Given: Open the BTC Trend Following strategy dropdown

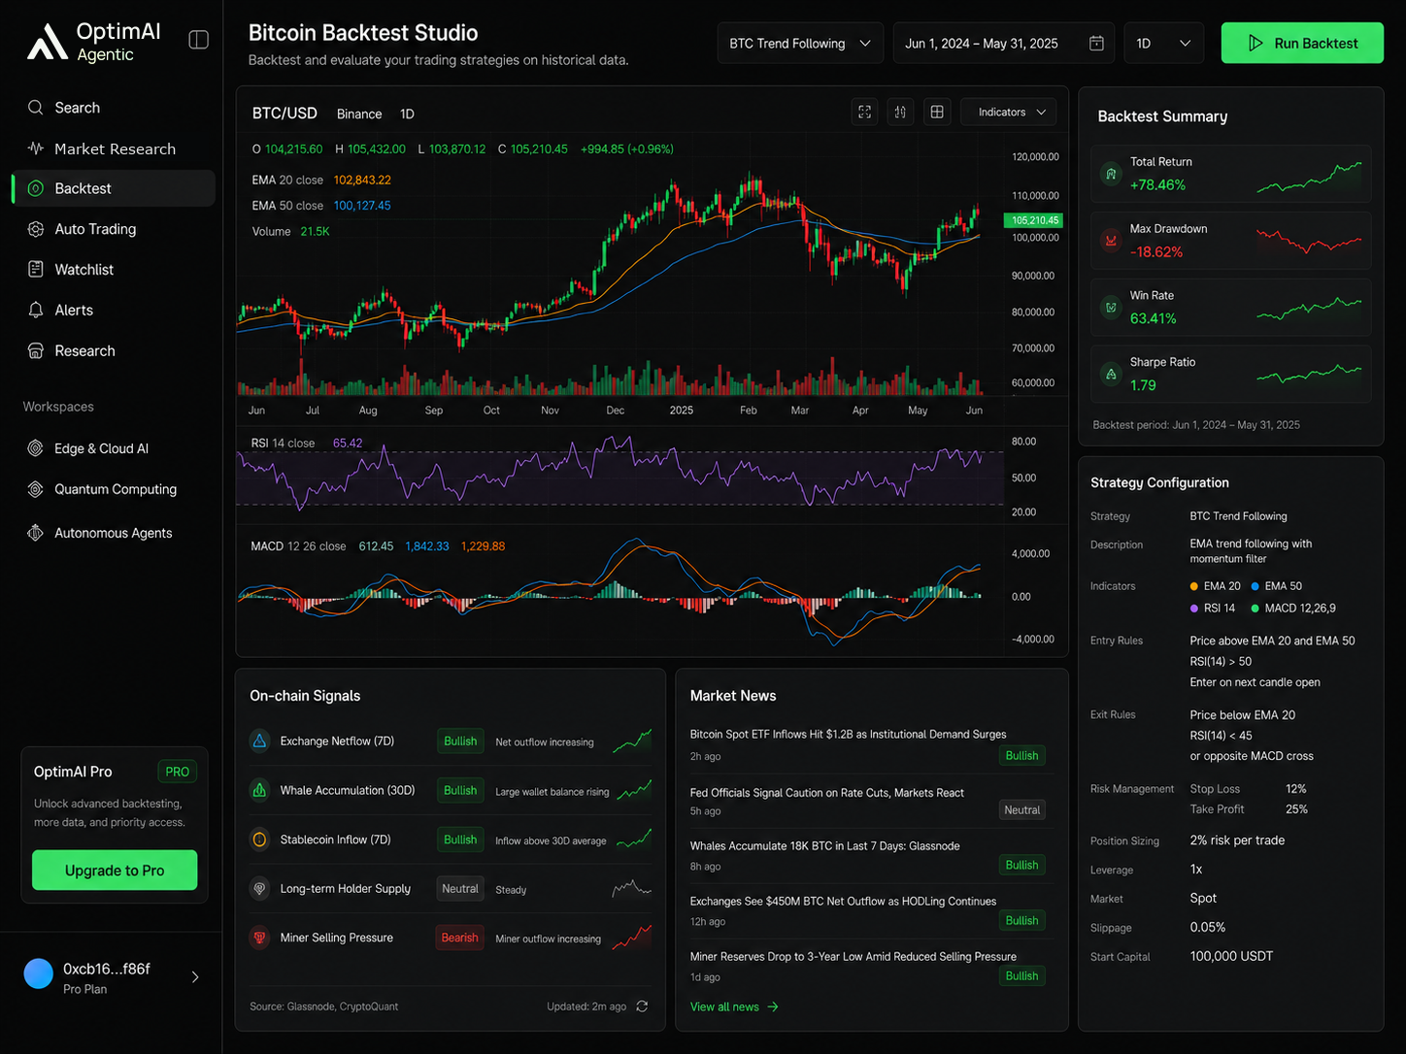Looking at the screenshot, I should [x=800, y=44].
